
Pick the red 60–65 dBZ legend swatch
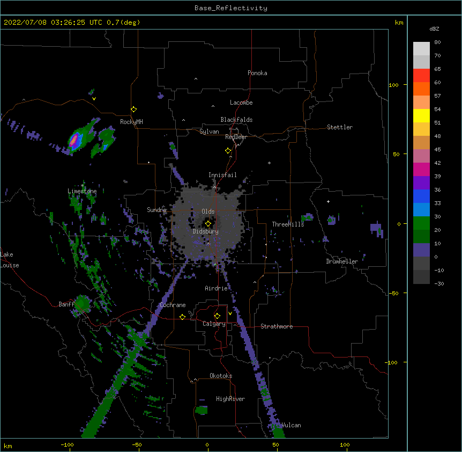421,76
